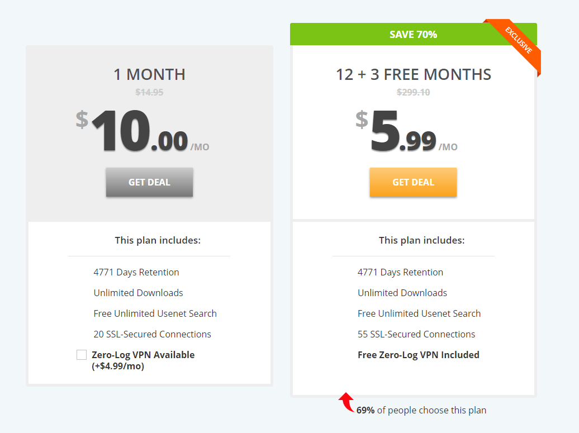The image size is (579, 433).
Task: Click the crossed-out $14.95 price
Action: coord(149,92)
